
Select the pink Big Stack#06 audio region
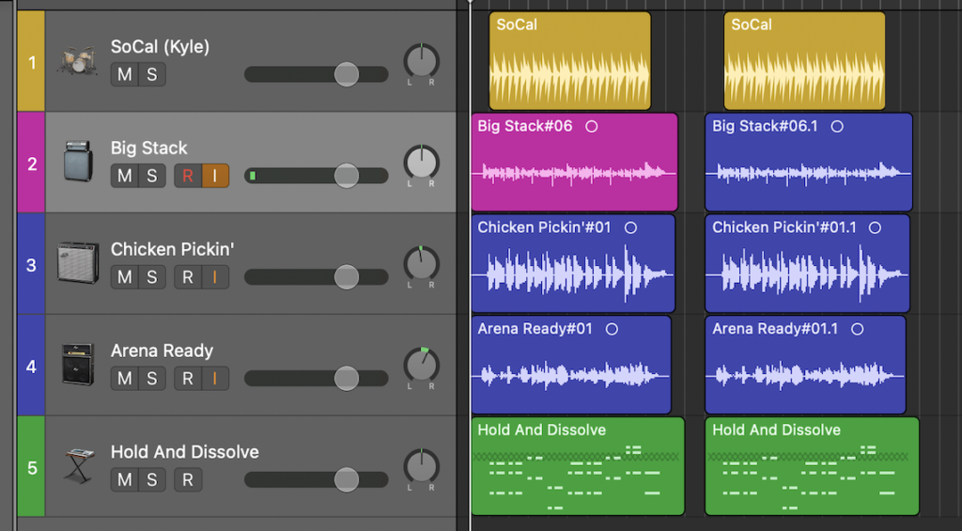574,162
